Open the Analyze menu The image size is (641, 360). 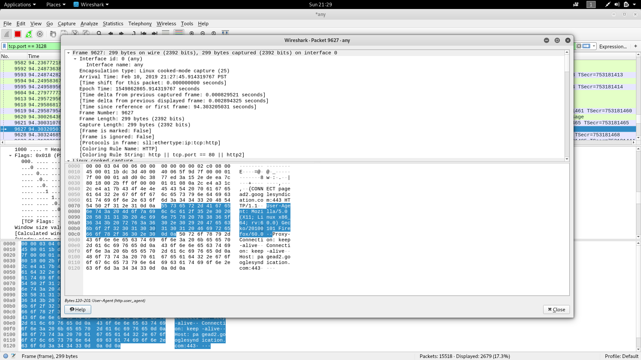(89, 24)
